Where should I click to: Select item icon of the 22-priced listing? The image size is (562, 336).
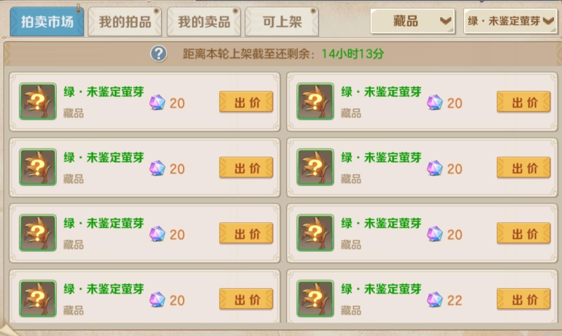pos(315,299)
